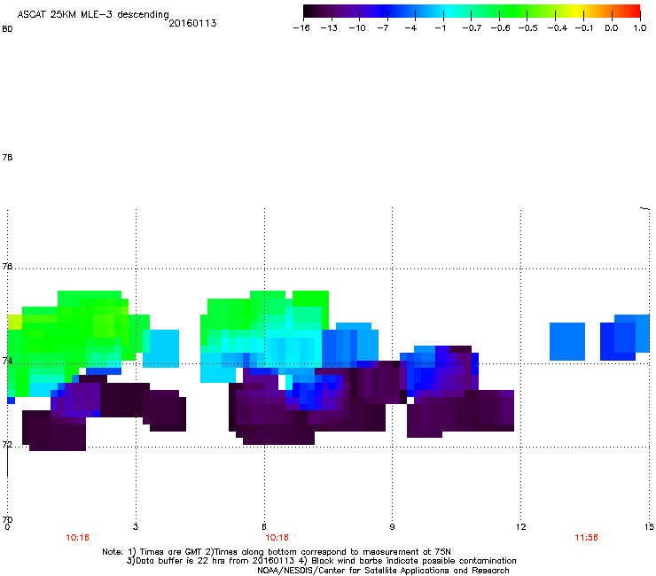Click the color bar label '-0.7'
The image size is (656, 576).
pos(472,28)
